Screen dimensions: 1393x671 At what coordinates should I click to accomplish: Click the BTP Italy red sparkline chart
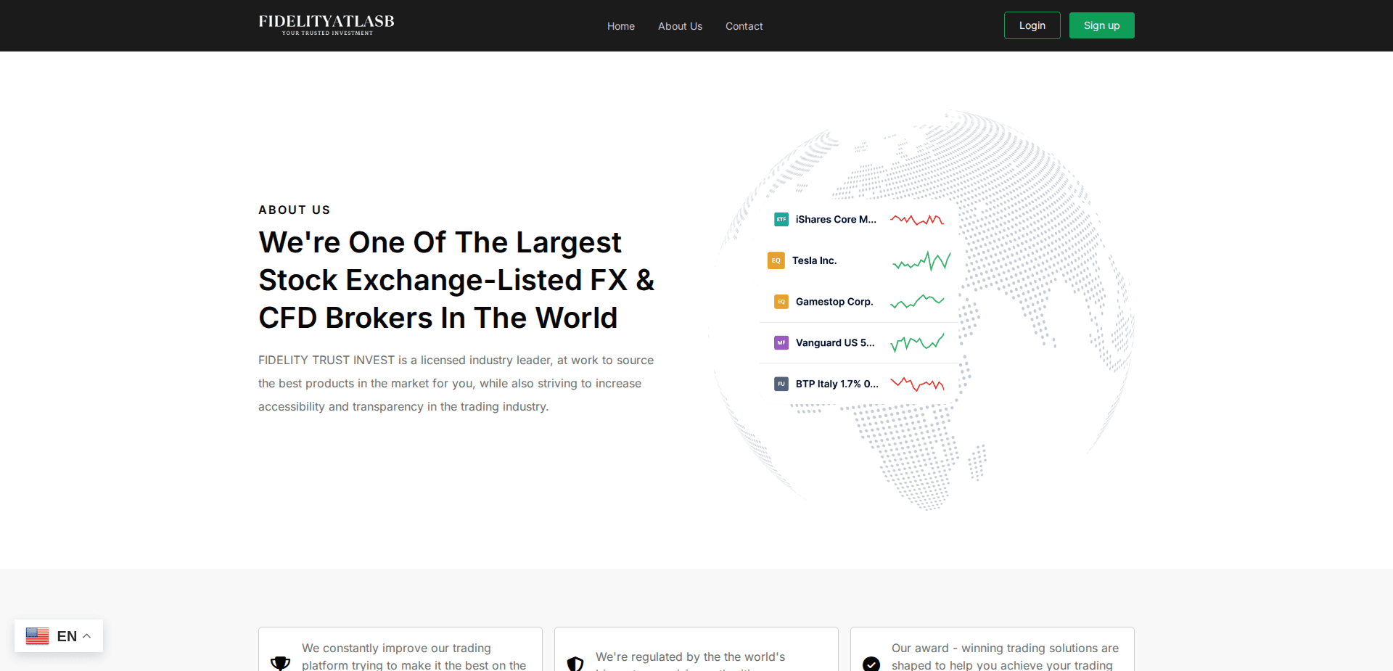[x=917, y=384]
